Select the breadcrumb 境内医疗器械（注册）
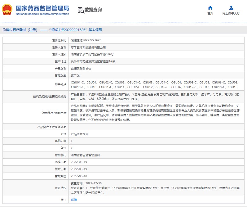The height and width of the screenshot is (207, 247). pos(22,30)
